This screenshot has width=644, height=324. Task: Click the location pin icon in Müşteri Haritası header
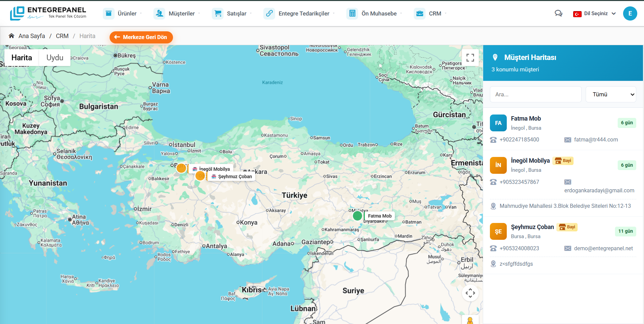[x=495, y=57]
